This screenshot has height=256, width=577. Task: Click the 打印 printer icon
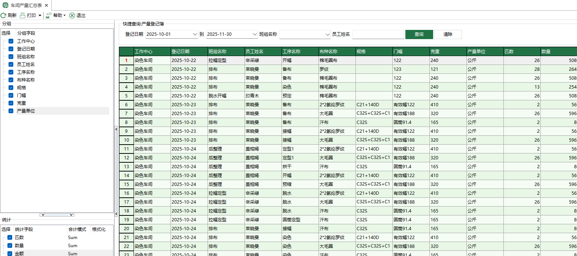click(x=22, y=15)
